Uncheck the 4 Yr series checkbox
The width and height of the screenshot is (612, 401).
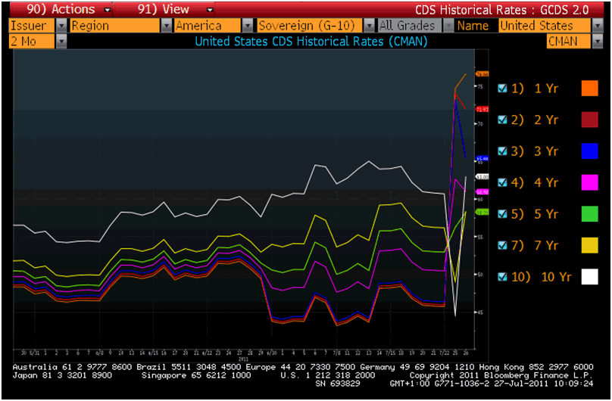point(503,182)
